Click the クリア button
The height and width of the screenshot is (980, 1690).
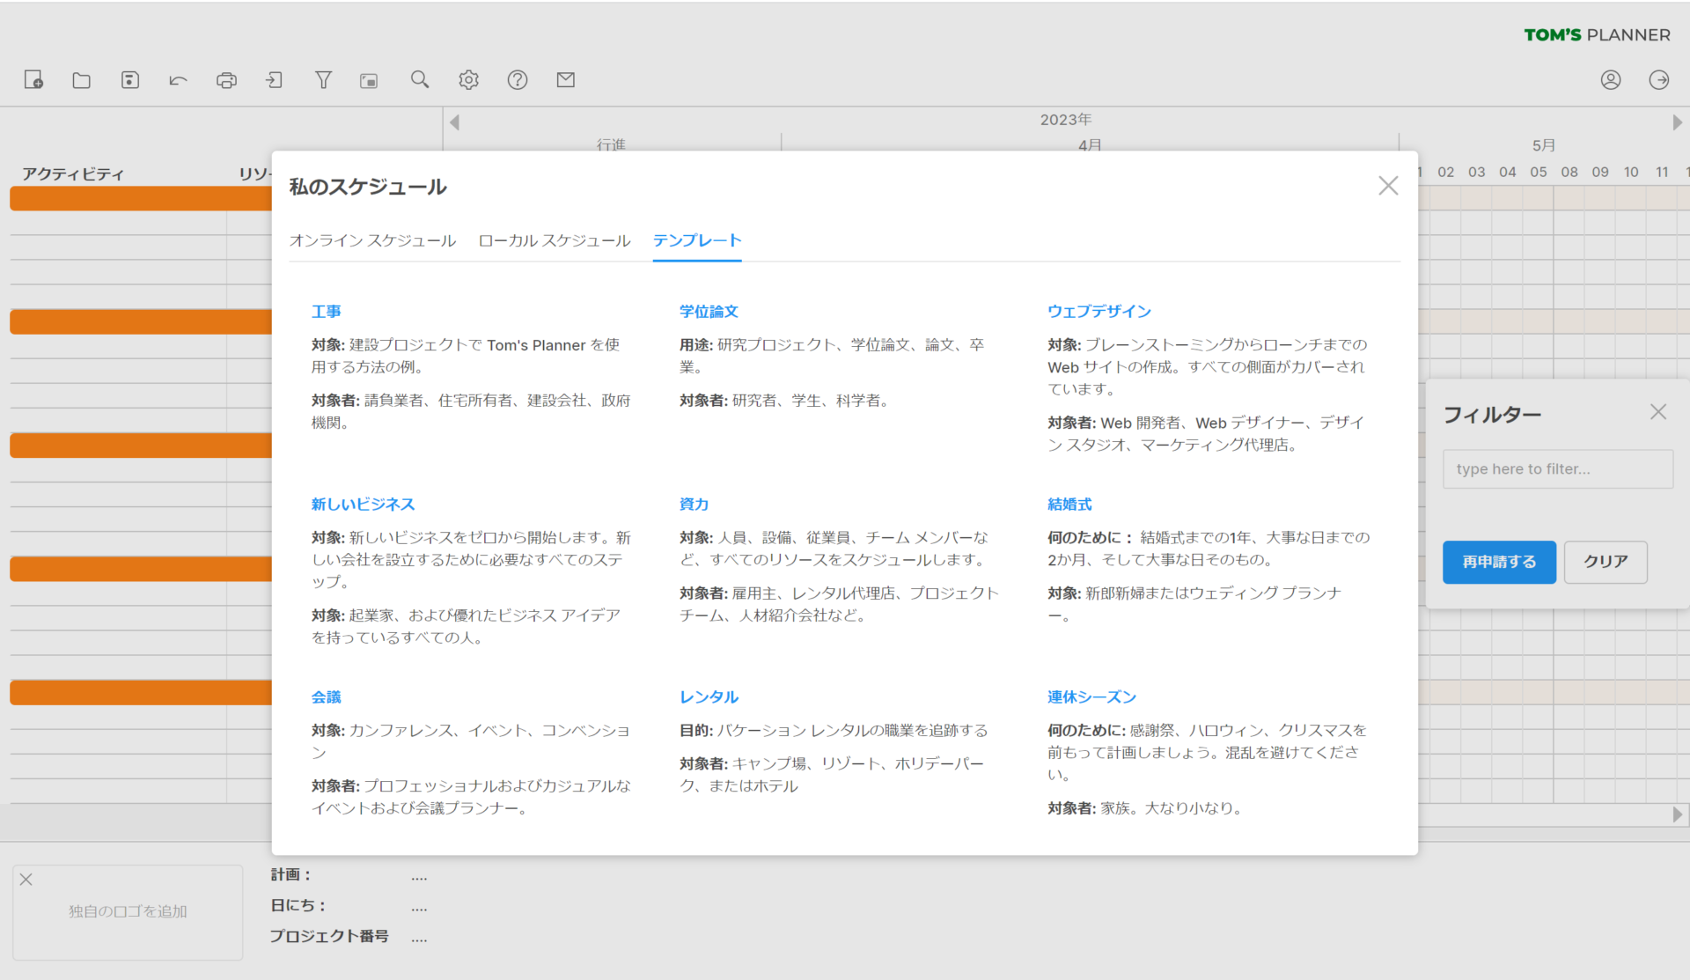pos(1605,562)
